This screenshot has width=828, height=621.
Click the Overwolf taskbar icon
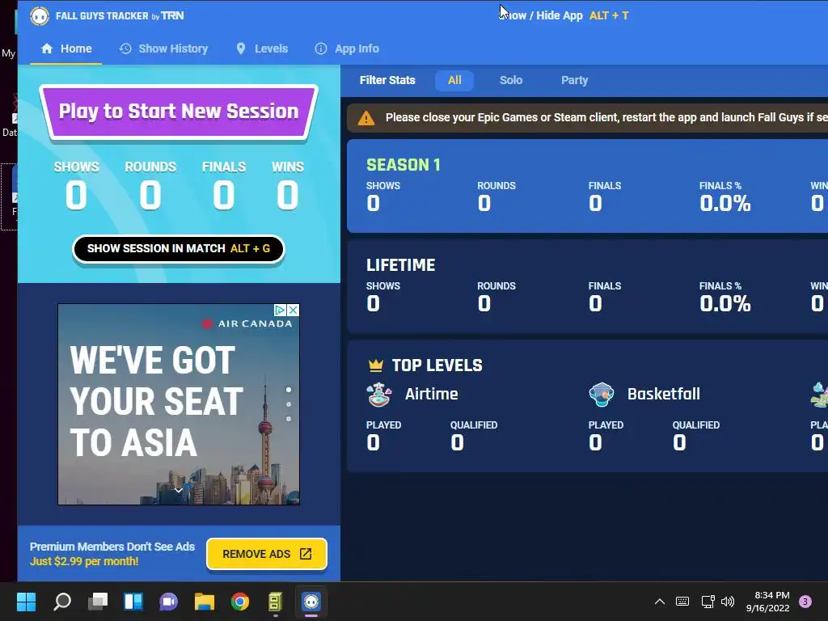pyautogui.click(x=275, y=602)
